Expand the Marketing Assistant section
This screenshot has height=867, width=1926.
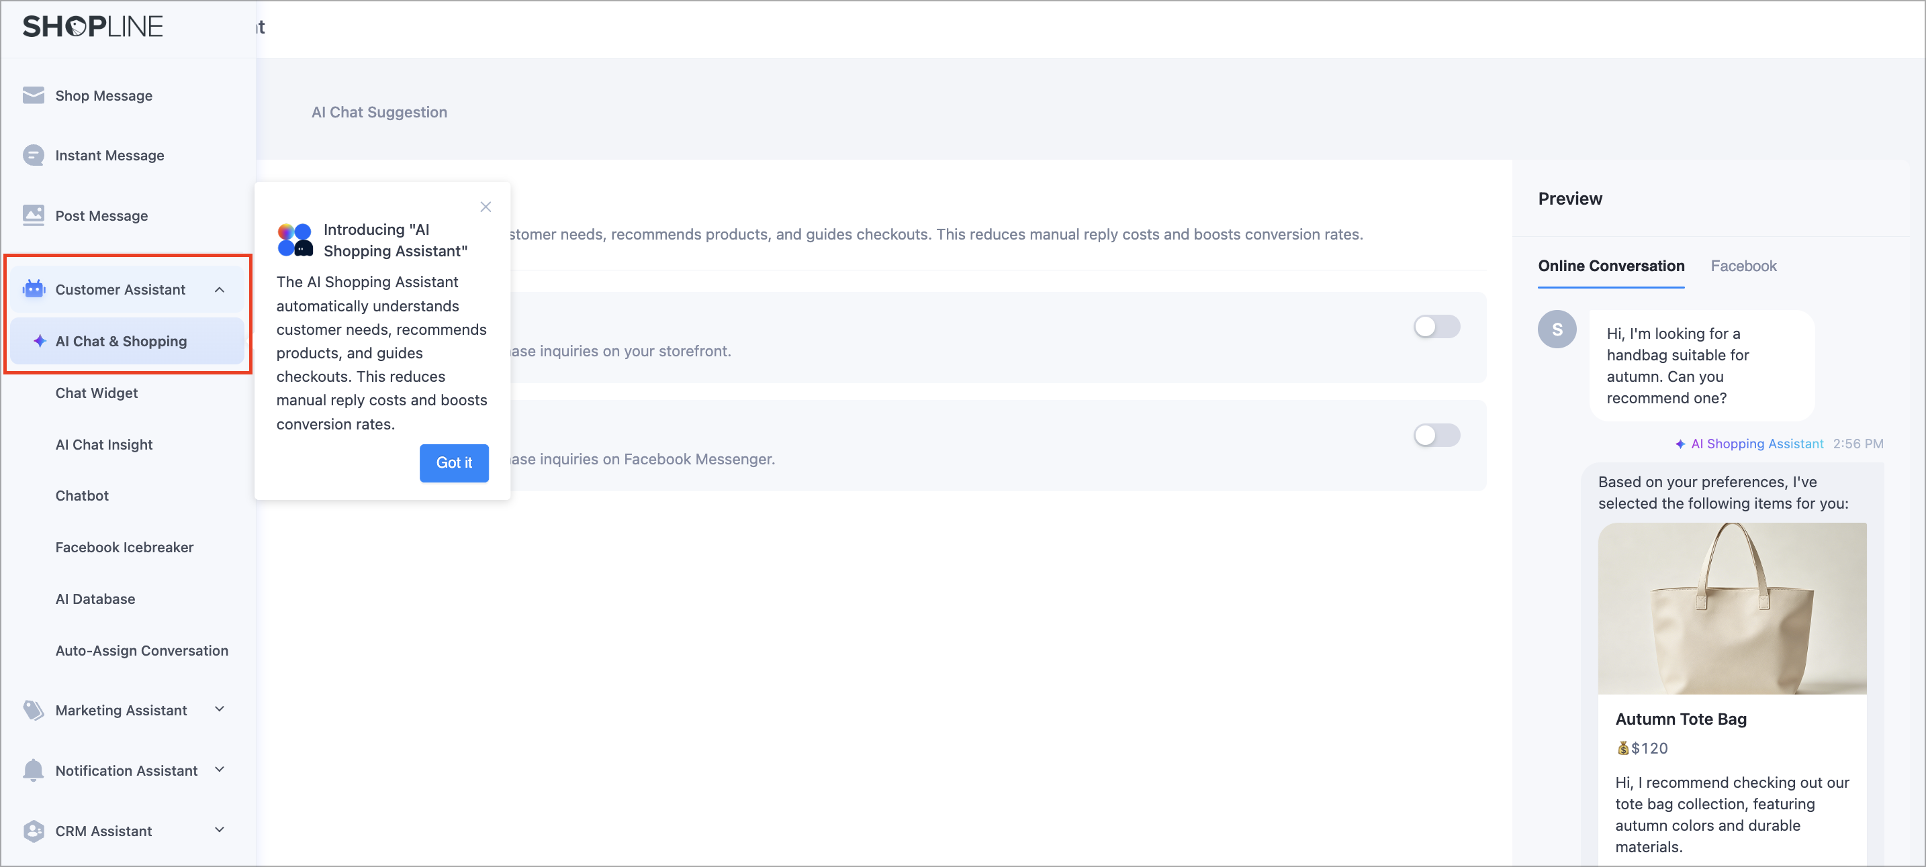(220, 709)
